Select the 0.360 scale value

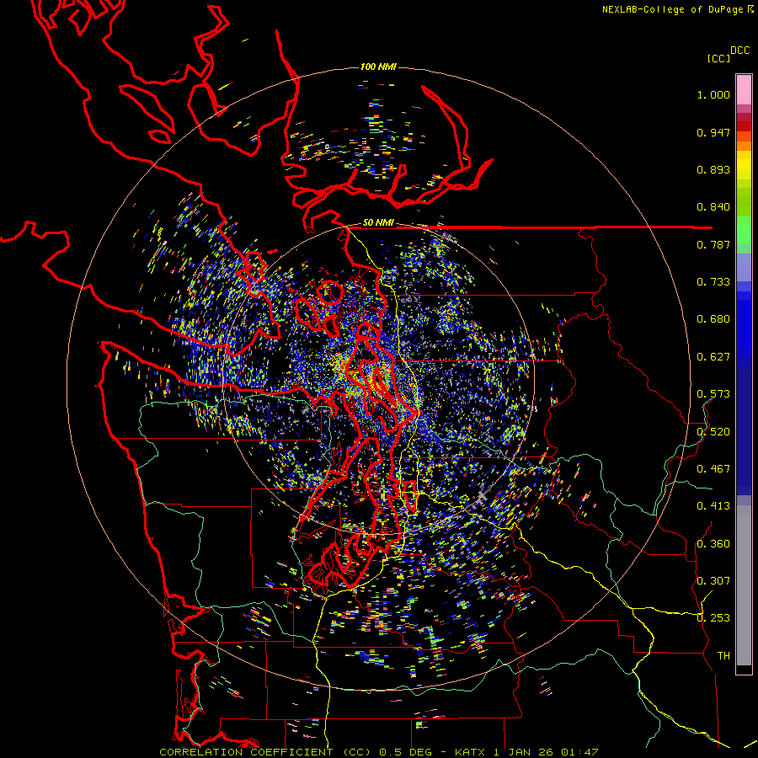pos(713,544)
